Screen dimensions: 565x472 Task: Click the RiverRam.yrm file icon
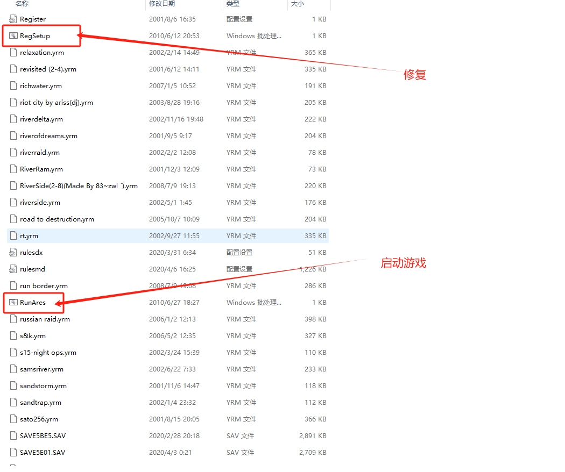pos(13,169)
